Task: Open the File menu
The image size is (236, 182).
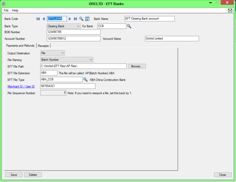Action: click(6, 10)
